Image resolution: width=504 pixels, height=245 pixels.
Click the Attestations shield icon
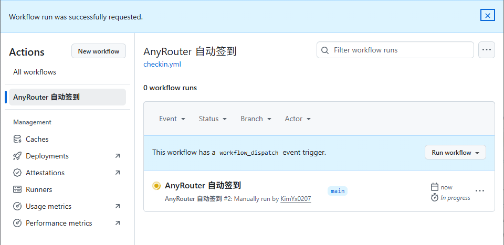17,173
